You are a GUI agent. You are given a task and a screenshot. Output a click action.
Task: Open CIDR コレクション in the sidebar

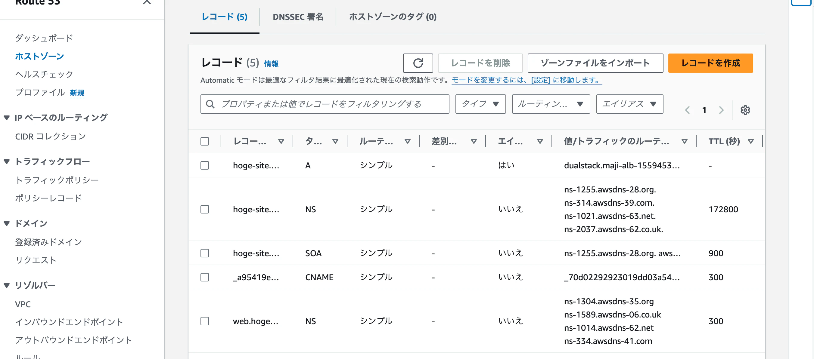pyautogui.click(x=51, y=137)
